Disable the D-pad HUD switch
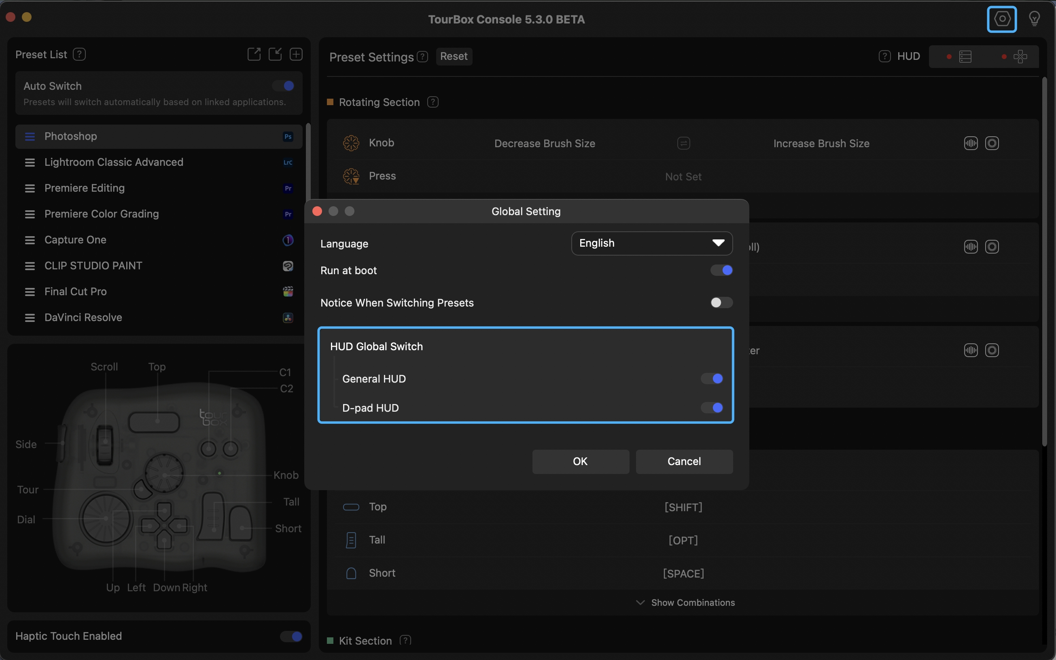Viewport: 1056px width, 660px height. pos(712,408)
